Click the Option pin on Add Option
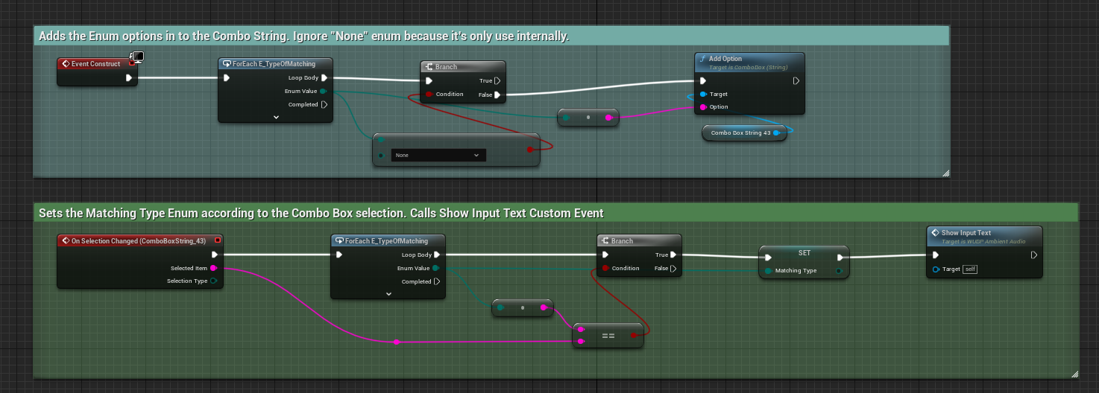 [x=702, y=107]
